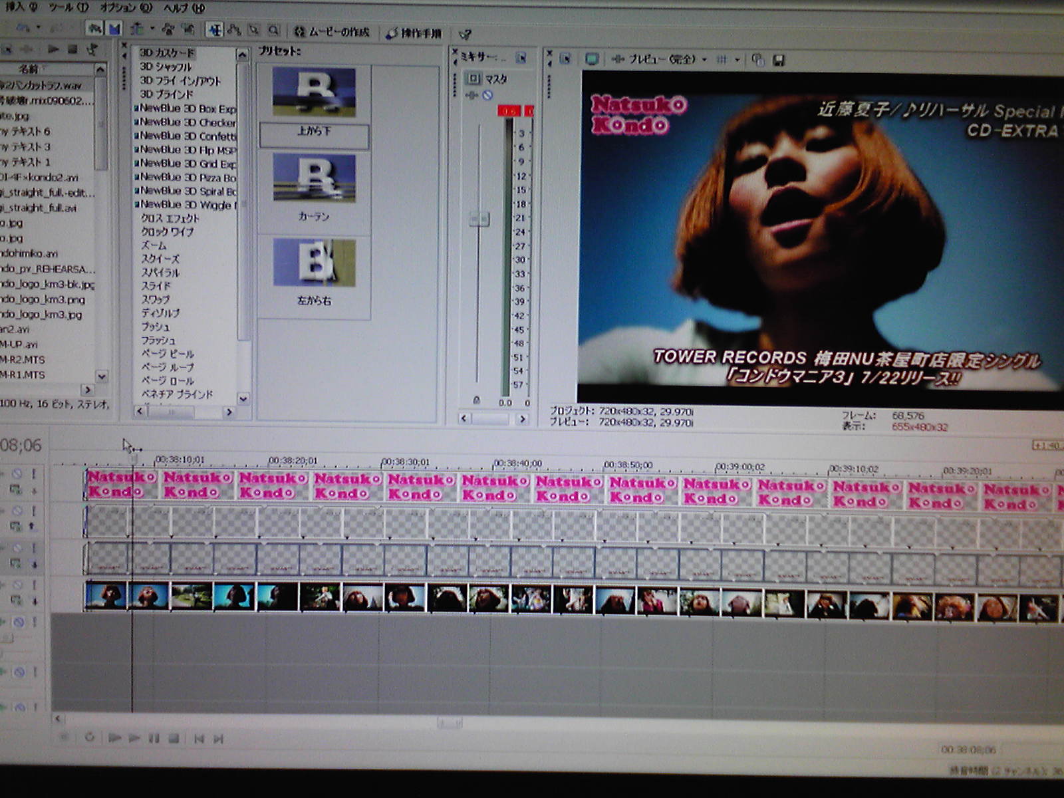Choose the 左から右 preset thumbnail
This screenshot has width=1064, height=798.
pyautogui.click(x=314, y=263)
